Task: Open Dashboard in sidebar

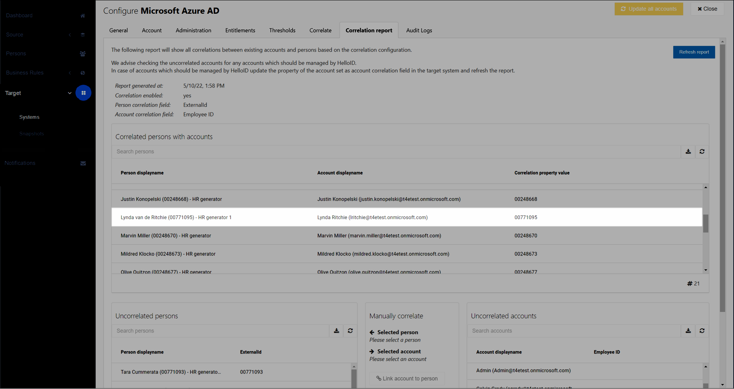Action: click(19, 16)
